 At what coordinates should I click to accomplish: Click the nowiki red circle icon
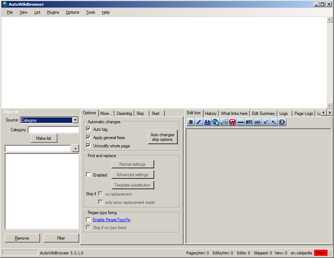[232, 122]
